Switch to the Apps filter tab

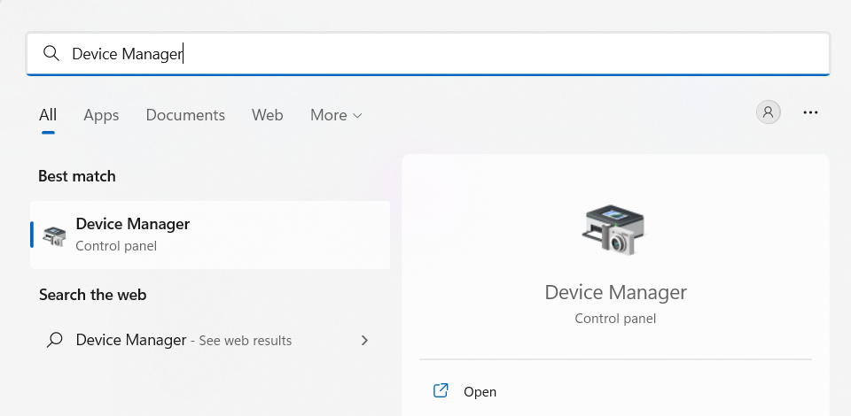click(101, 115)
